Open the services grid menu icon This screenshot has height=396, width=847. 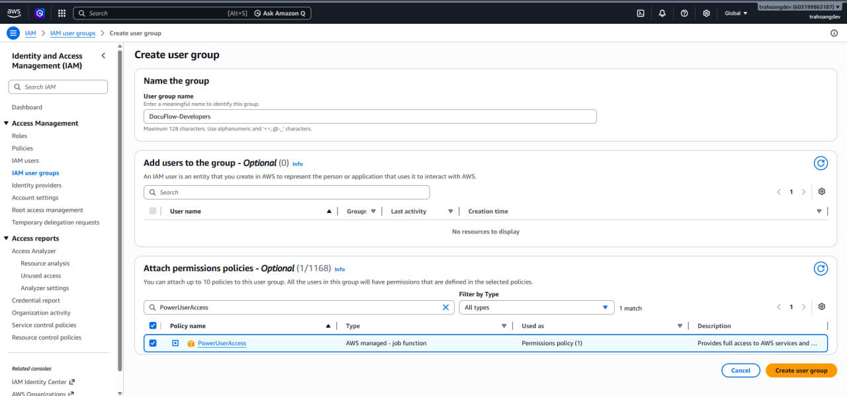tap(62, 13)
